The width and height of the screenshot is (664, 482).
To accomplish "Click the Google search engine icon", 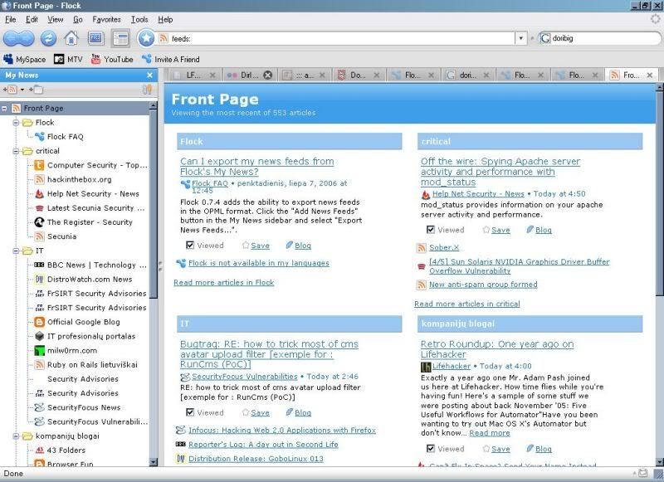I will (544, 38).
